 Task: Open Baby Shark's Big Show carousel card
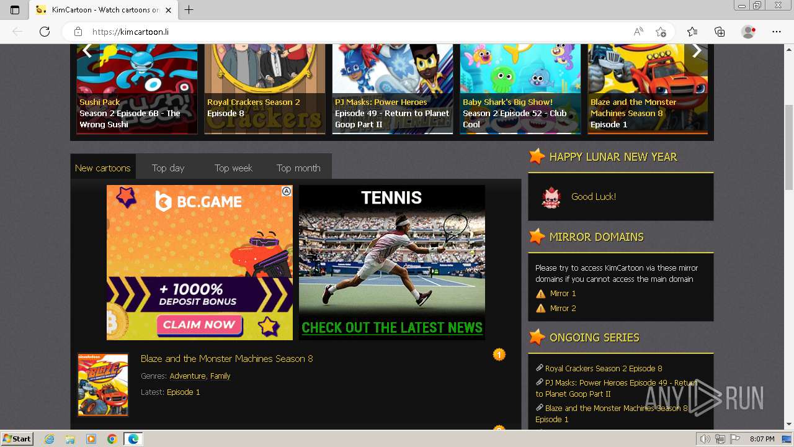pos(520,88)
